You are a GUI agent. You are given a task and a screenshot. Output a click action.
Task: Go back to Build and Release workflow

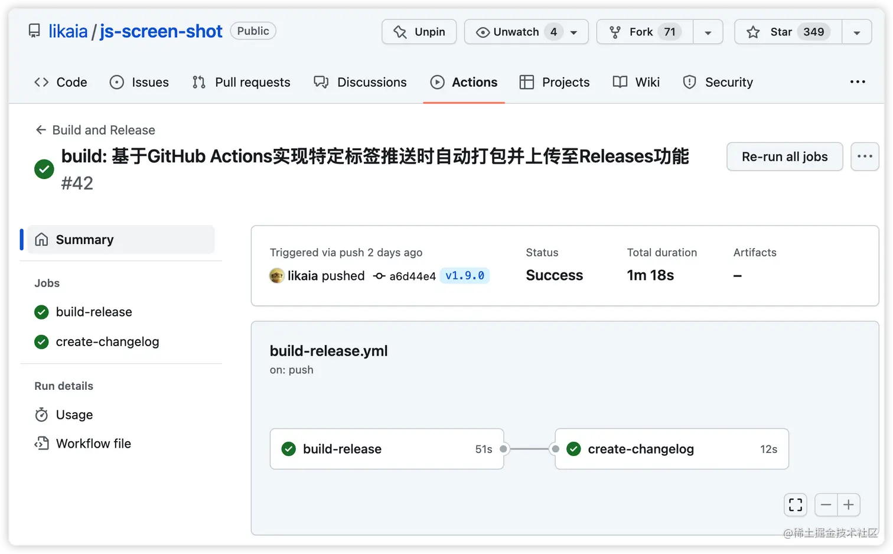pyautogui.click(x=95, y=130)
